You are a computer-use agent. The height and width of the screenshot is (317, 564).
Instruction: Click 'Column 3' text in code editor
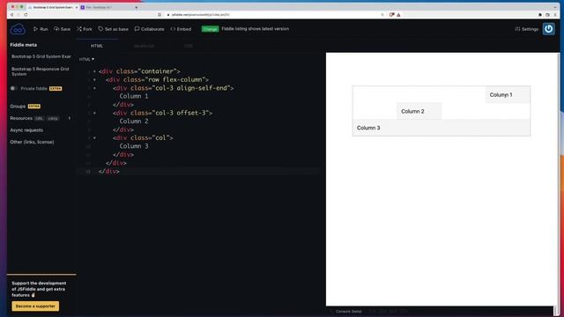(134, 146)
